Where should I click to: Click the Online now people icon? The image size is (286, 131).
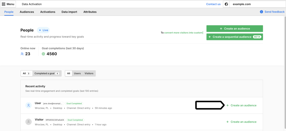point(22,54)
